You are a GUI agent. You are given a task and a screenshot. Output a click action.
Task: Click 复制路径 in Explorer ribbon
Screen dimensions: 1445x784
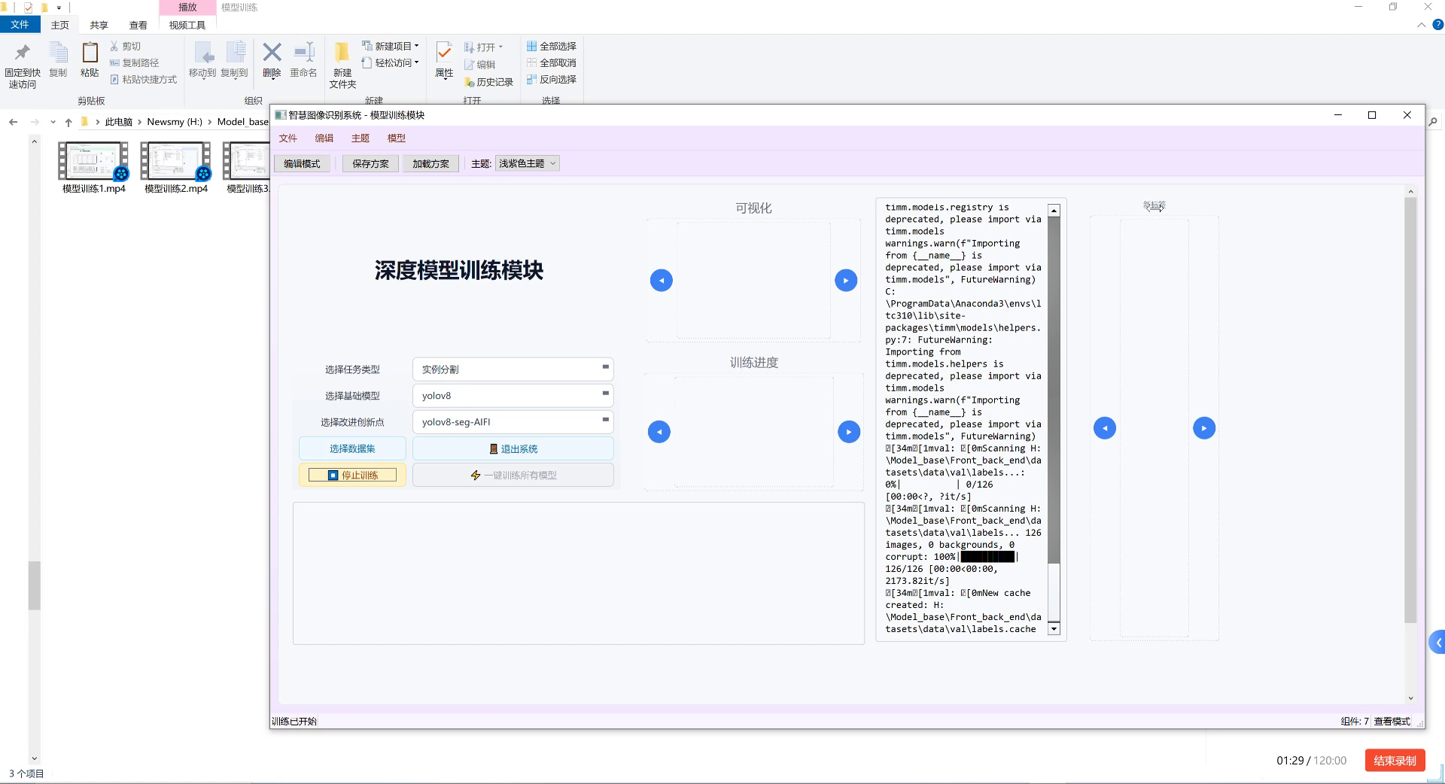point(134,62)
